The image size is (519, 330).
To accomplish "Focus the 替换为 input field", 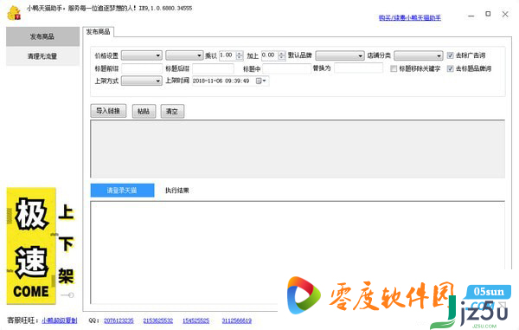I will [x=358, y=68].
